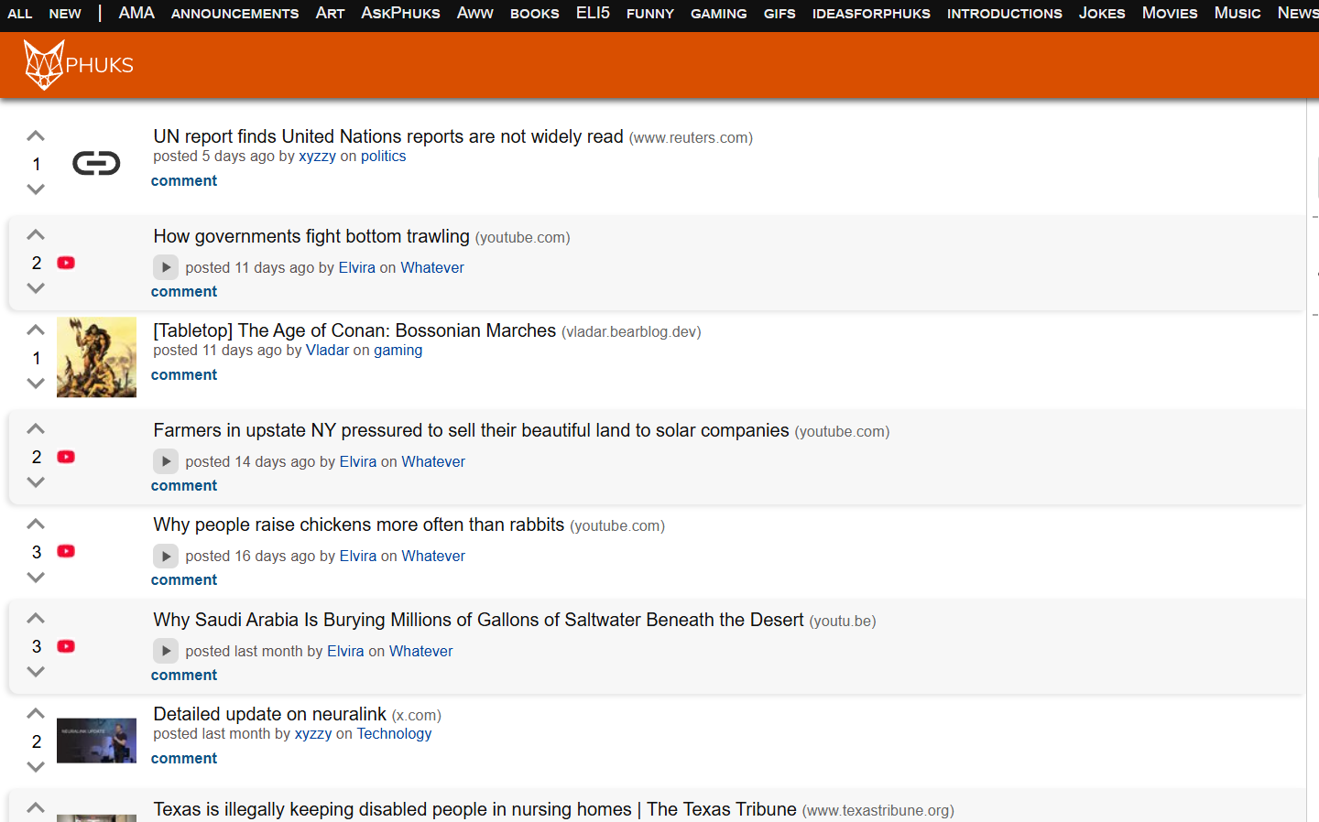This screenshot has width=1319, height=822.
Task: Upvote the upstate NY farmers post
Action: tap(36, 429)
